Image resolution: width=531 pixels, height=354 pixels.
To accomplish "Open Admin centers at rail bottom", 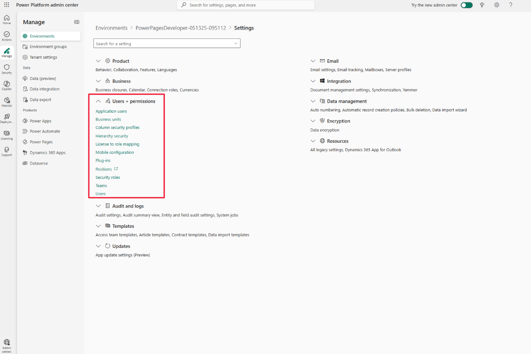I will pos(7,346).
